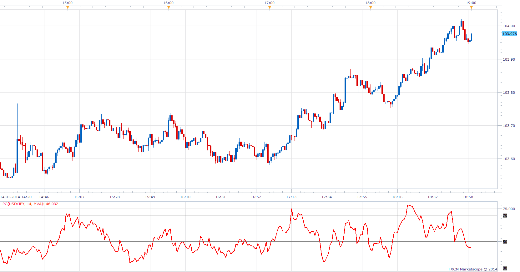Click the 17:55 time axis label
The width and height of the screenshot is (520, 272).
[x=362, y=197]
